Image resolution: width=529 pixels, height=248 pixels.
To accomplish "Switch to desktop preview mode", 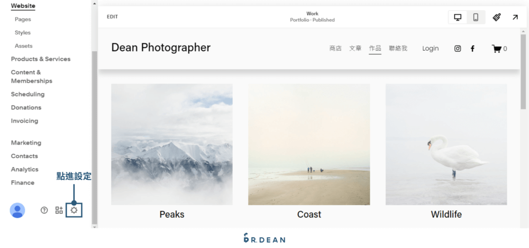I will pos(458,17).
